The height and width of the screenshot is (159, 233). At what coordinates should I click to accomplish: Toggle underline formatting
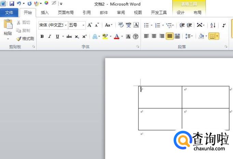coord(57,36)
